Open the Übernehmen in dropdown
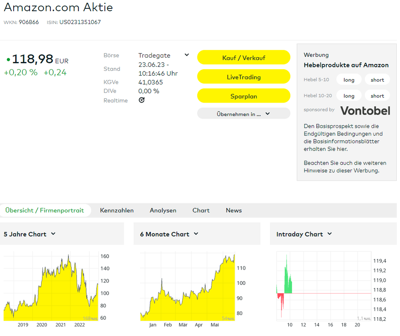Viewport: 400px width, 336px height. [243, 114]
